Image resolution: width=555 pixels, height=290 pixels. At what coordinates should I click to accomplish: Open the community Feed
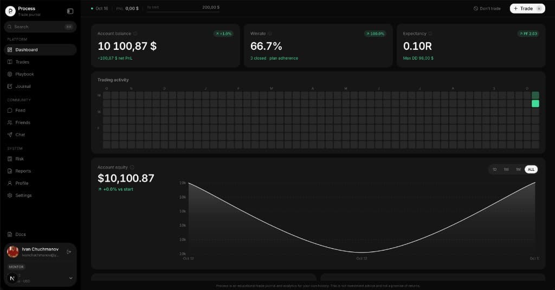[x=40, y=111]
